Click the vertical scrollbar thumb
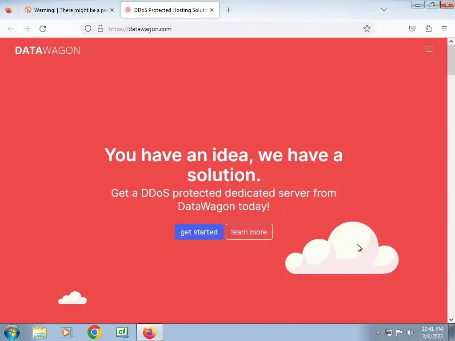Screen dimensions: 455x341 451,60
